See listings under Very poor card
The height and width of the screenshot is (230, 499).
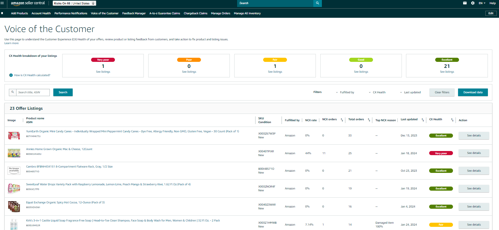pos(103,72)
